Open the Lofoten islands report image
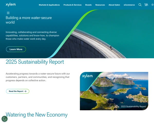 pos(114,91)
